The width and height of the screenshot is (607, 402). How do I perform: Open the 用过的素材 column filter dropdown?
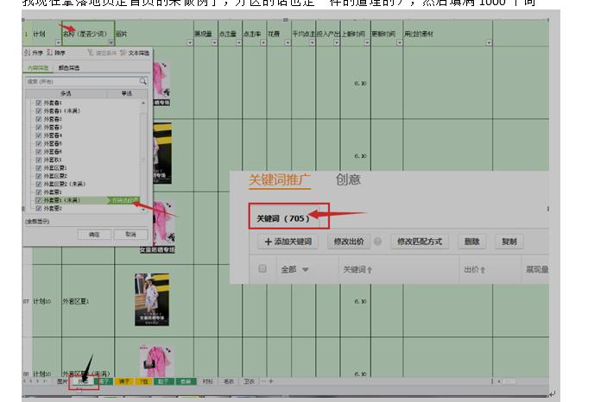coord(489,42)
